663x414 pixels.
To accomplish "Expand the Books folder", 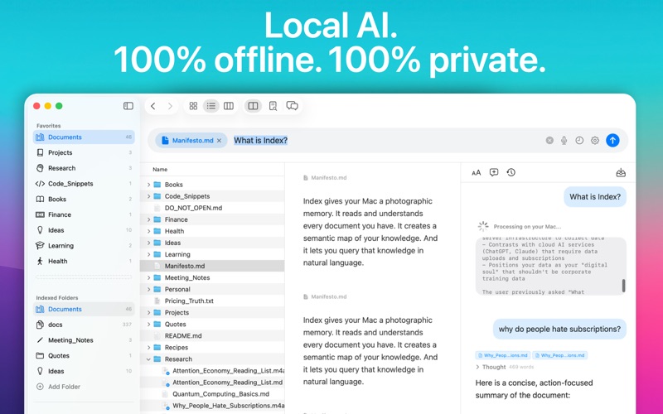I will click(x=149, y=185).
